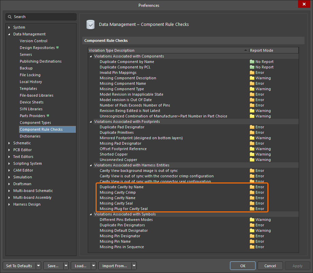Screen dimensions: 313x273
Task: Click the Cancel button
Action: [270, 266]
